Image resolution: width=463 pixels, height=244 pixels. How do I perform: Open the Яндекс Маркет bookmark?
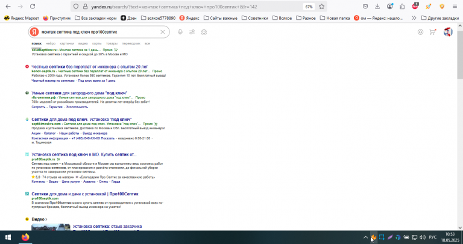point(22,18)
